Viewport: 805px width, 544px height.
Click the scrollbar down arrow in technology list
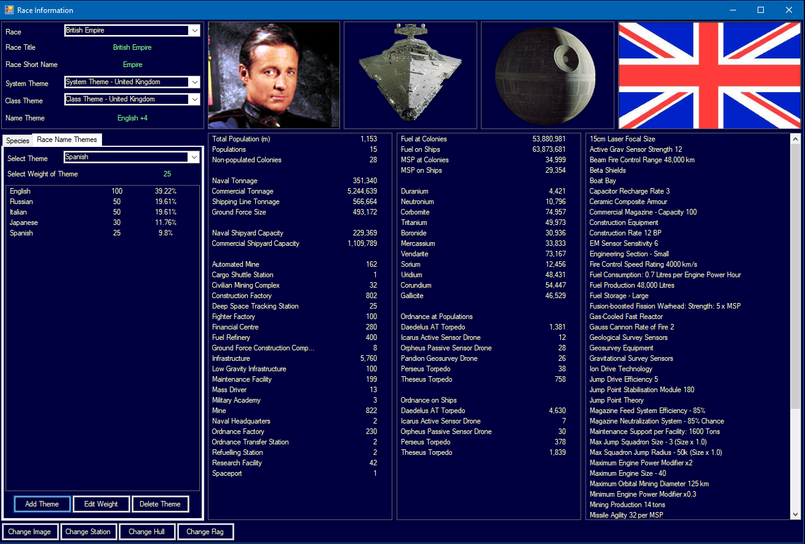796,514
